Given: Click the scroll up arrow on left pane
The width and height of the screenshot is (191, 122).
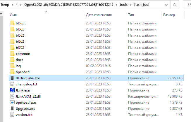Looking at the screenshot, I should click(1, 14).
